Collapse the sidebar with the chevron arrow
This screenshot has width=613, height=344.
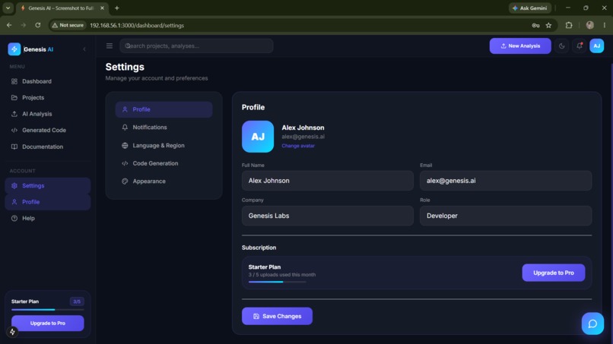coord(84,49)
